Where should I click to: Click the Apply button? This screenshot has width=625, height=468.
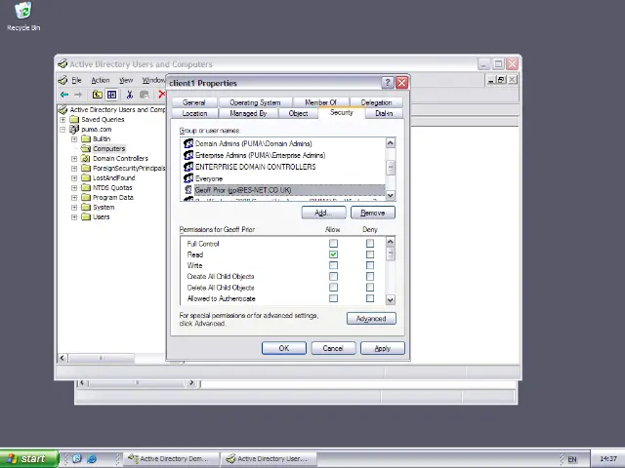(x=382, y=348)
